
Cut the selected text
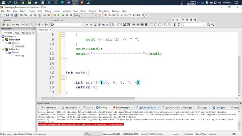31,15
